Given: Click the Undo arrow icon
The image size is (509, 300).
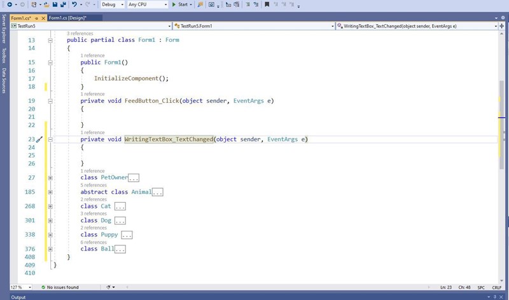Looking at the screenshot, I should point(75,4).
